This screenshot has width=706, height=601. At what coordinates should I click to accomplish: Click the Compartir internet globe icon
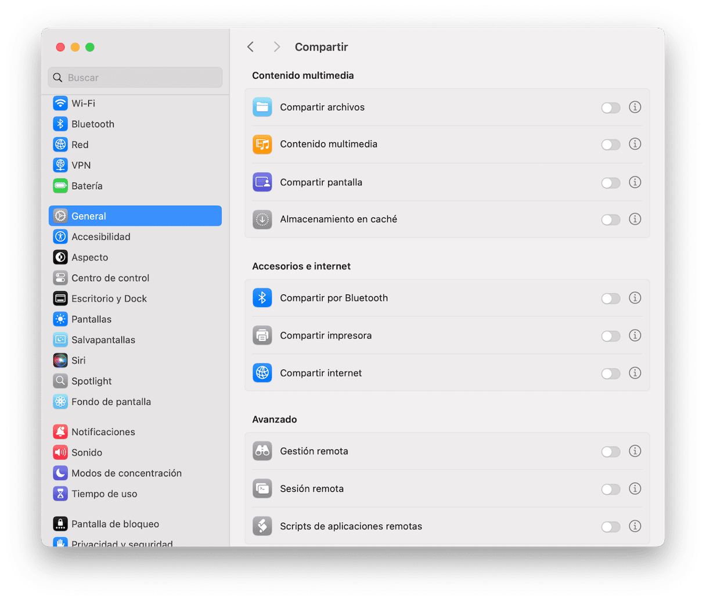[262, 373]
